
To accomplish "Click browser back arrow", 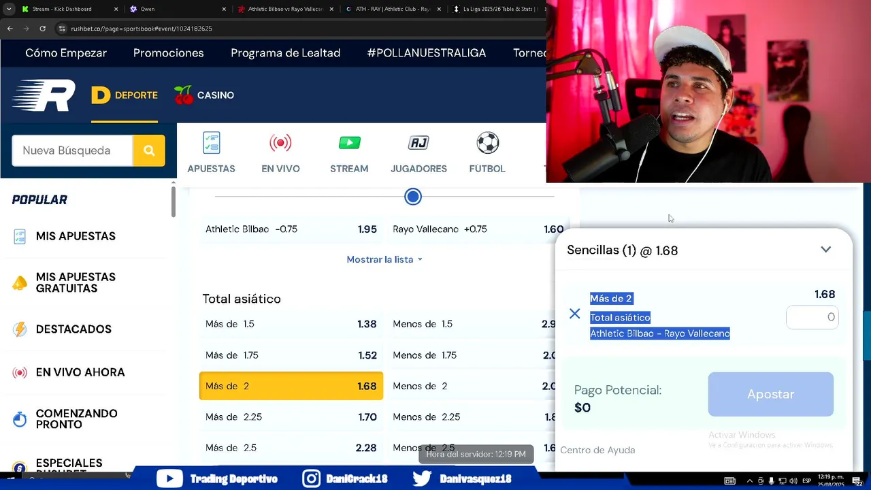I will pyautogui.click(x=10, y=29).
